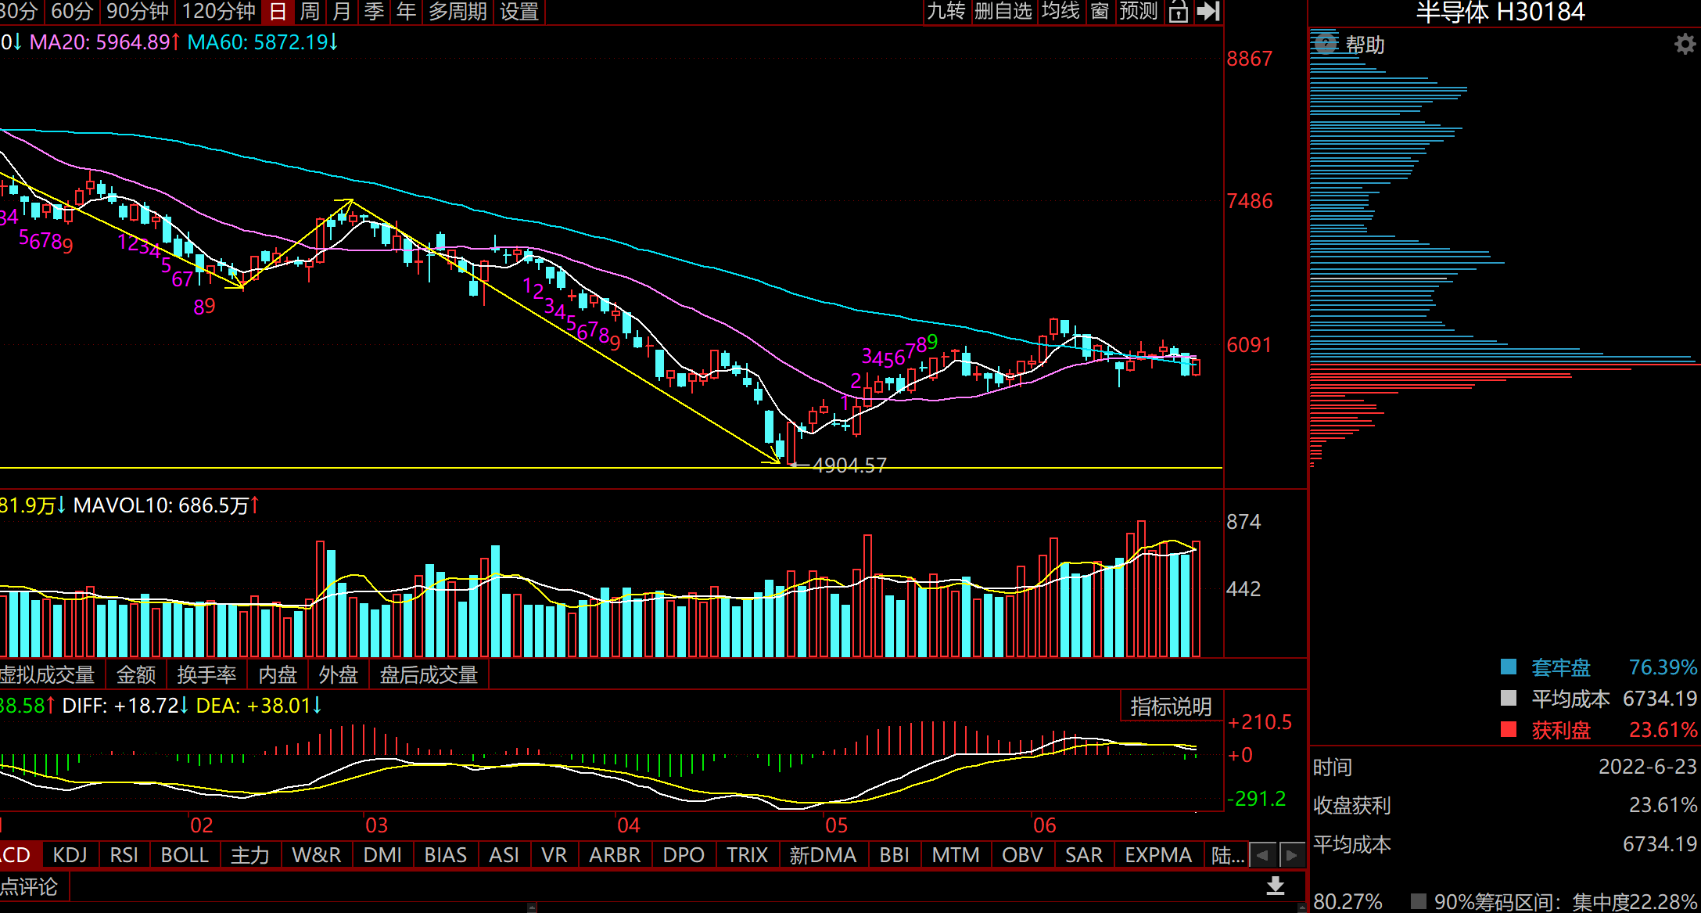Click the 帮助 help question icon
The image size is (1701, 913).
(x=1326, y=44)
